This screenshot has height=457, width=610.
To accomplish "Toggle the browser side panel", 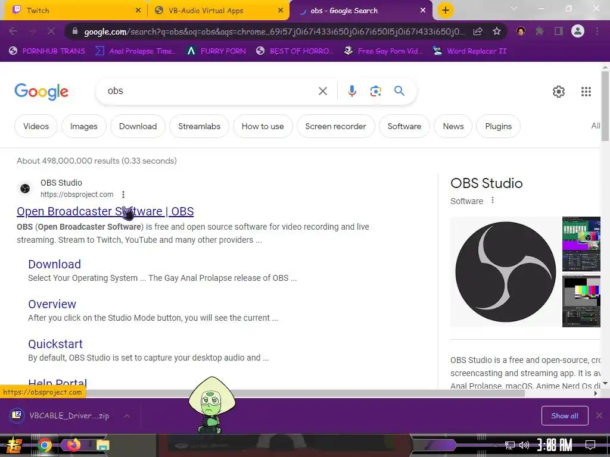I will click(x=559, y=31).
